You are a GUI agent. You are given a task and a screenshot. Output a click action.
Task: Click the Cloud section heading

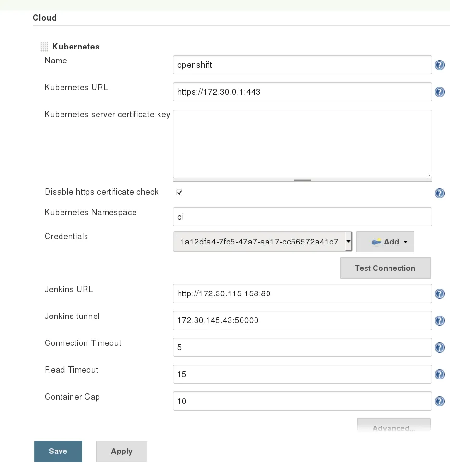coord(45,18)
